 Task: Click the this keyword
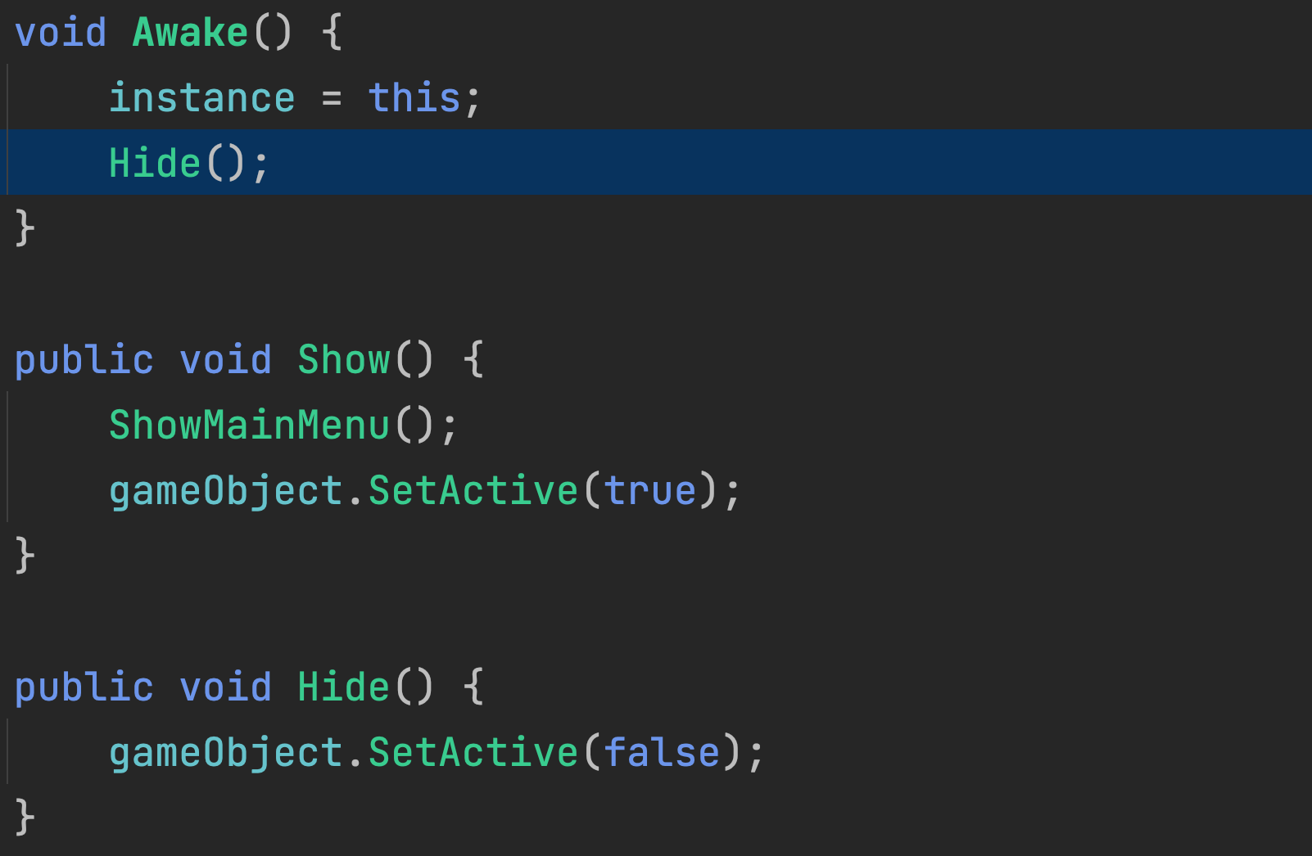tap(414, 99)
